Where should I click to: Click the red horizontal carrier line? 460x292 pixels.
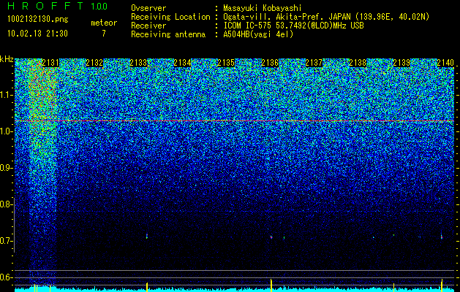tap(235, 120)
